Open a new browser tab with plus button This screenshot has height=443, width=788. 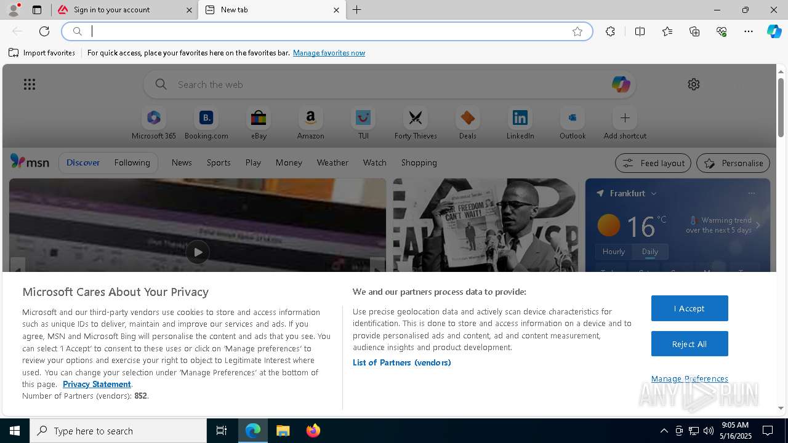pyautogui.click(x=357, y=10)
